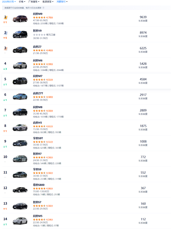The image size is (171, 230).
Task: Open the 2026年07月 date dropdown
Action: coord(9,2)
